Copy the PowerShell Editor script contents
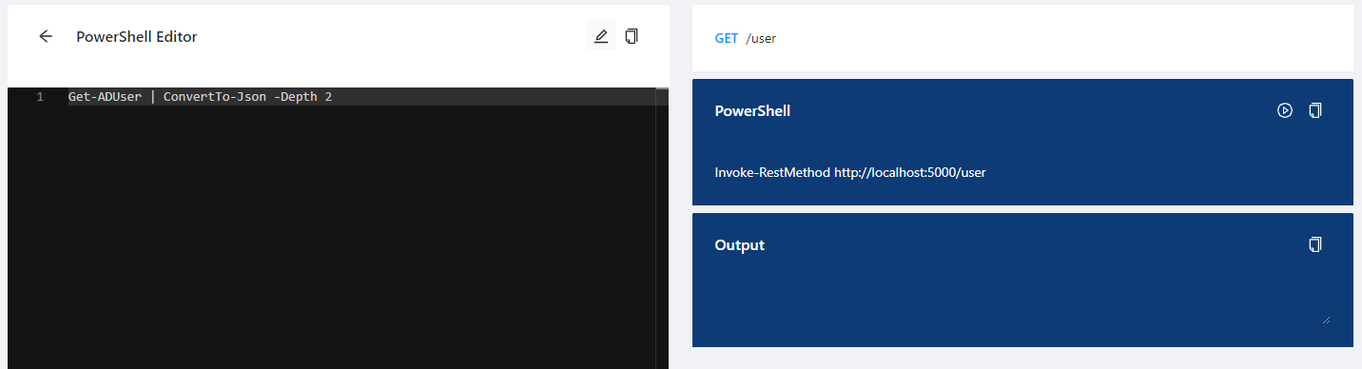This screenshot has height=369, width=1362. pyautogui.click(x=632, y=36)
